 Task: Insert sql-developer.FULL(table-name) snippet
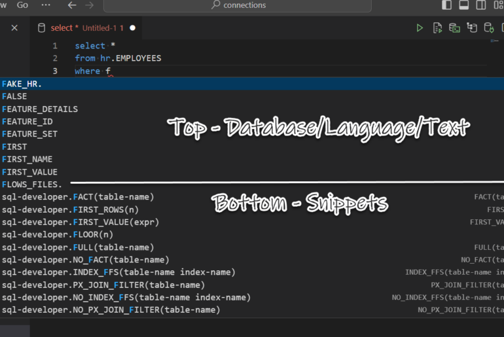coord(252,247)
